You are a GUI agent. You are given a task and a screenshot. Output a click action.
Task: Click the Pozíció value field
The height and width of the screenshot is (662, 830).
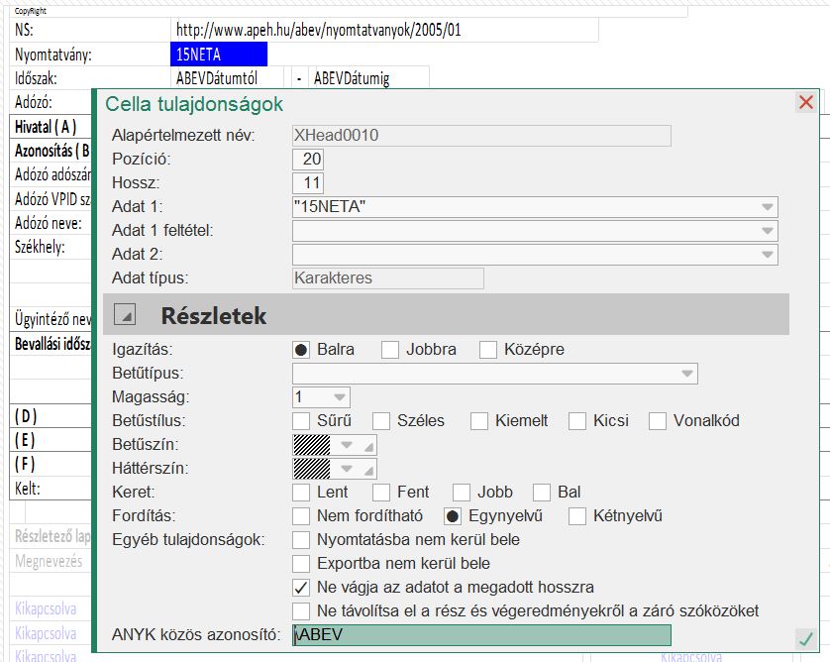click(308, 160)
